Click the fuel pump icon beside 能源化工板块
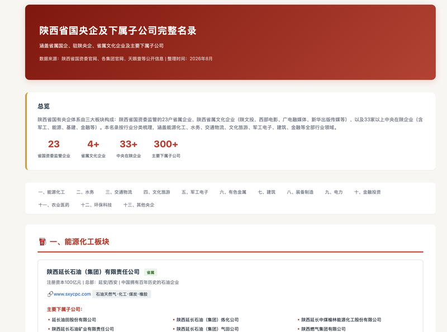The height and width of the screenshot is (332, 447). [x=42, y=241]
